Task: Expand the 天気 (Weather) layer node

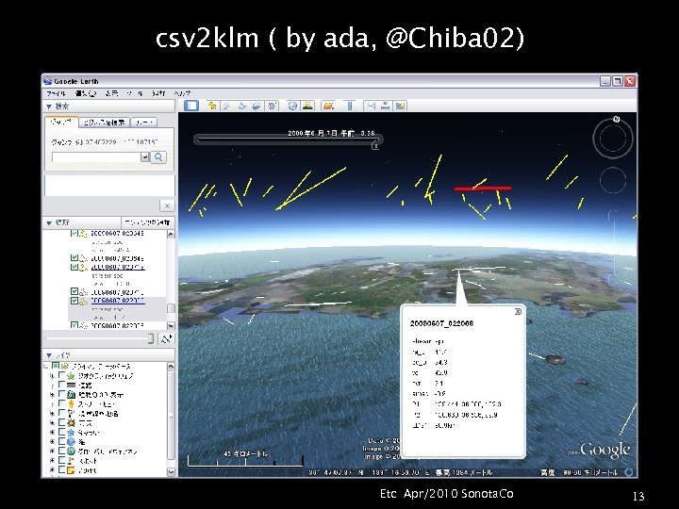Action: click(53, 423)
